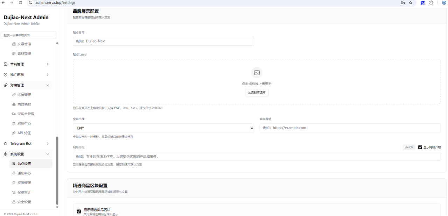Click the 站点名称 input field

163,41
